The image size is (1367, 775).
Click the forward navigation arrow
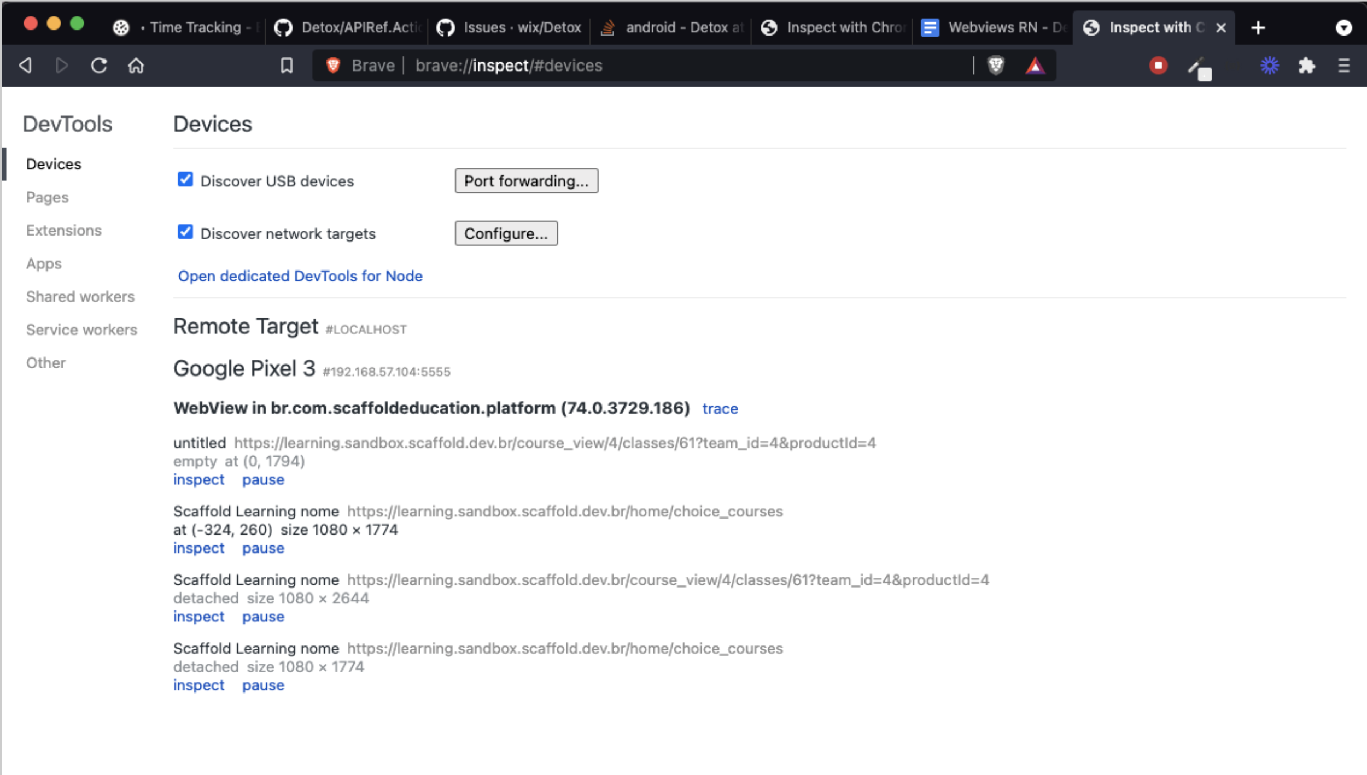[x=62, y=66]
